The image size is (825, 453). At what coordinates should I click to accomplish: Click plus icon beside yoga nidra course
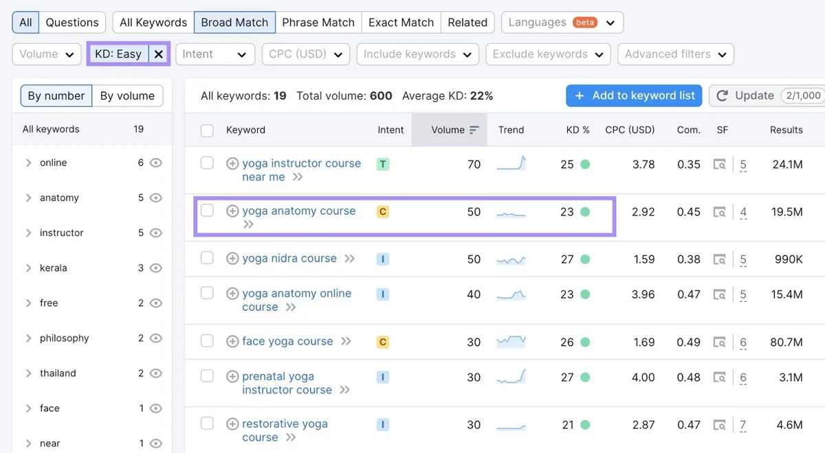point(232,259)
